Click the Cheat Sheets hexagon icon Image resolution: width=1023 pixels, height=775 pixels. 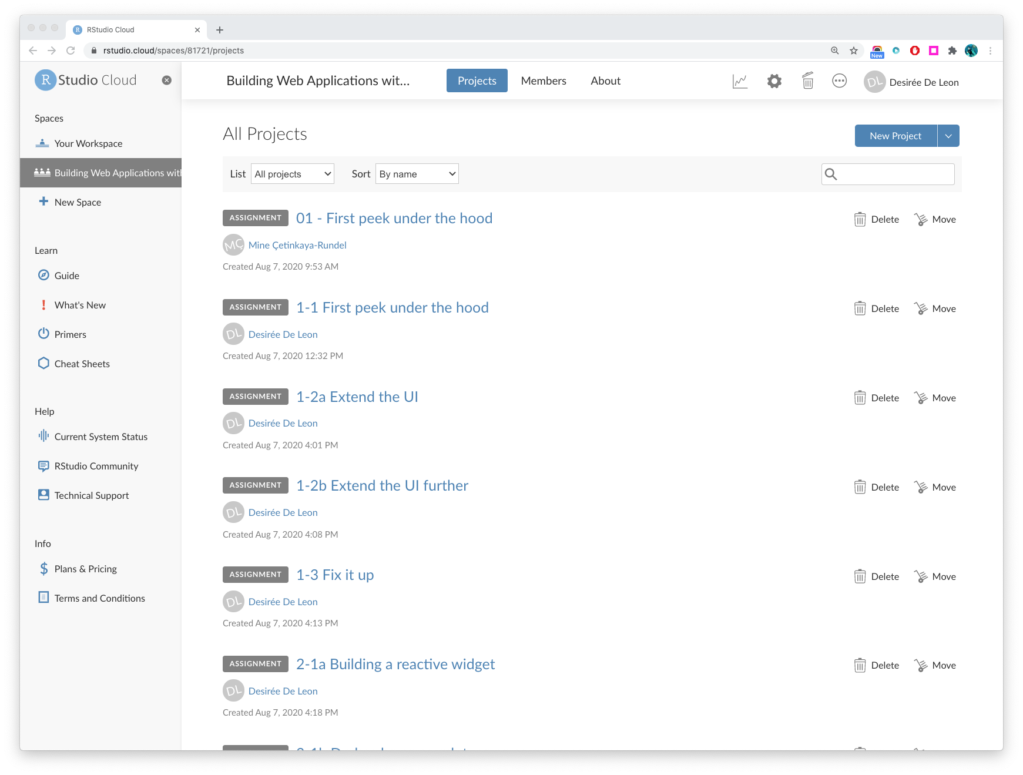[x=43, y=363]
